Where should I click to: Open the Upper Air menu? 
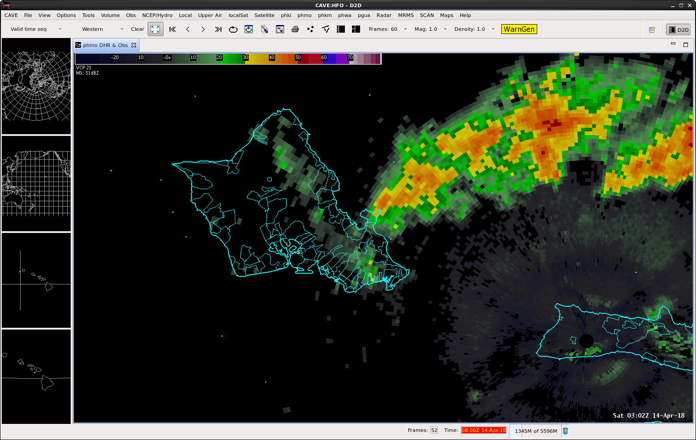pyautogui.click(x=210, y=15)
